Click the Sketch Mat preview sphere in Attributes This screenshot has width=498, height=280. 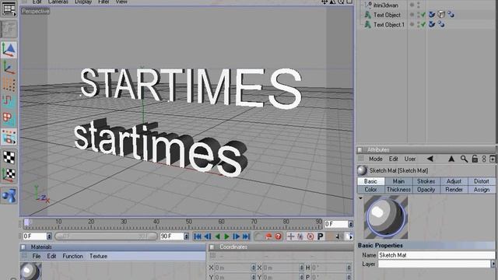(386, 217)
